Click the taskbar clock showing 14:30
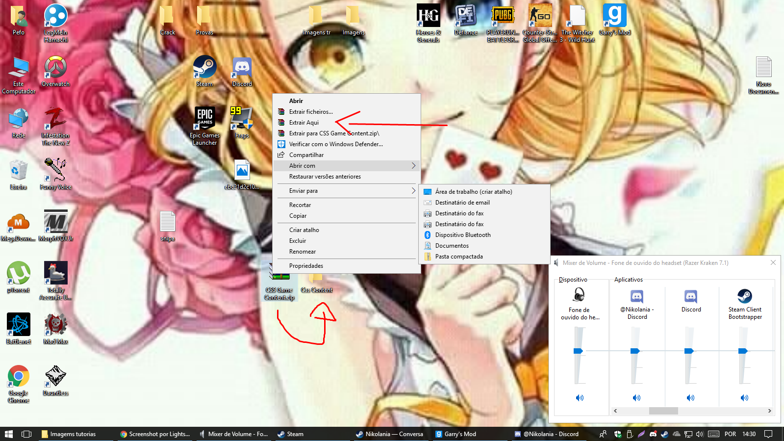 [x=749, y=434]
